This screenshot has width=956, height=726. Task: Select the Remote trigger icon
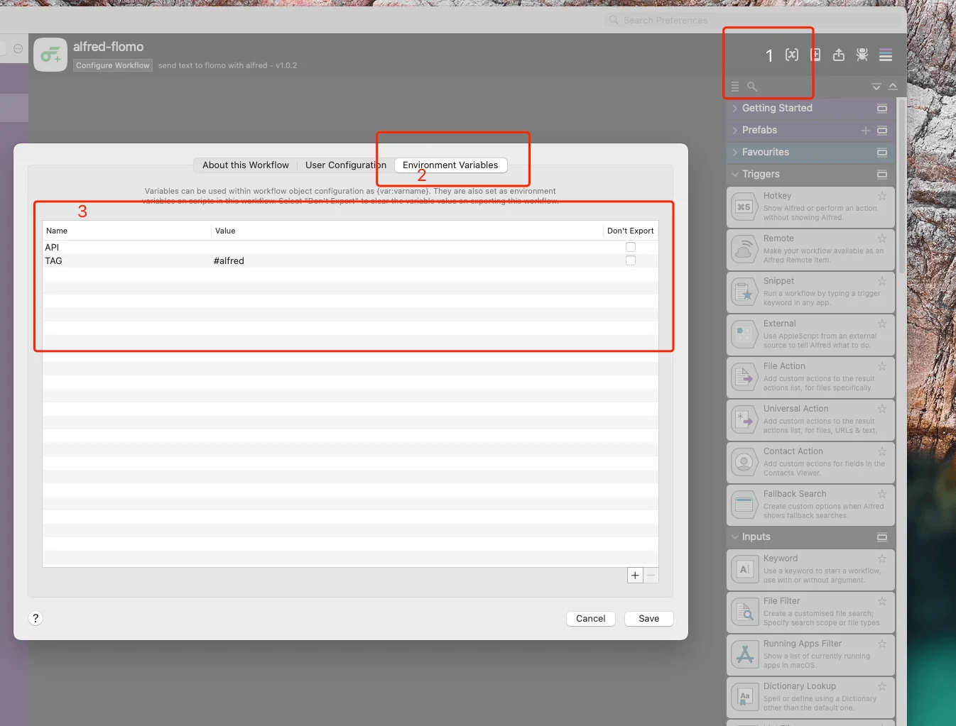pyautogui.click(x=744, y=249)
